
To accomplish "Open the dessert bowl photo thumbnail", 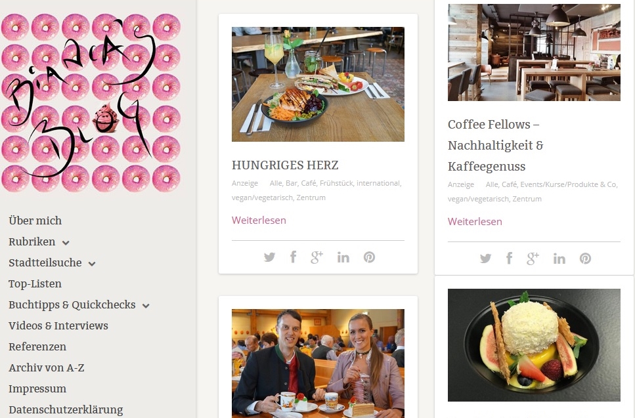I will (534, 345).
